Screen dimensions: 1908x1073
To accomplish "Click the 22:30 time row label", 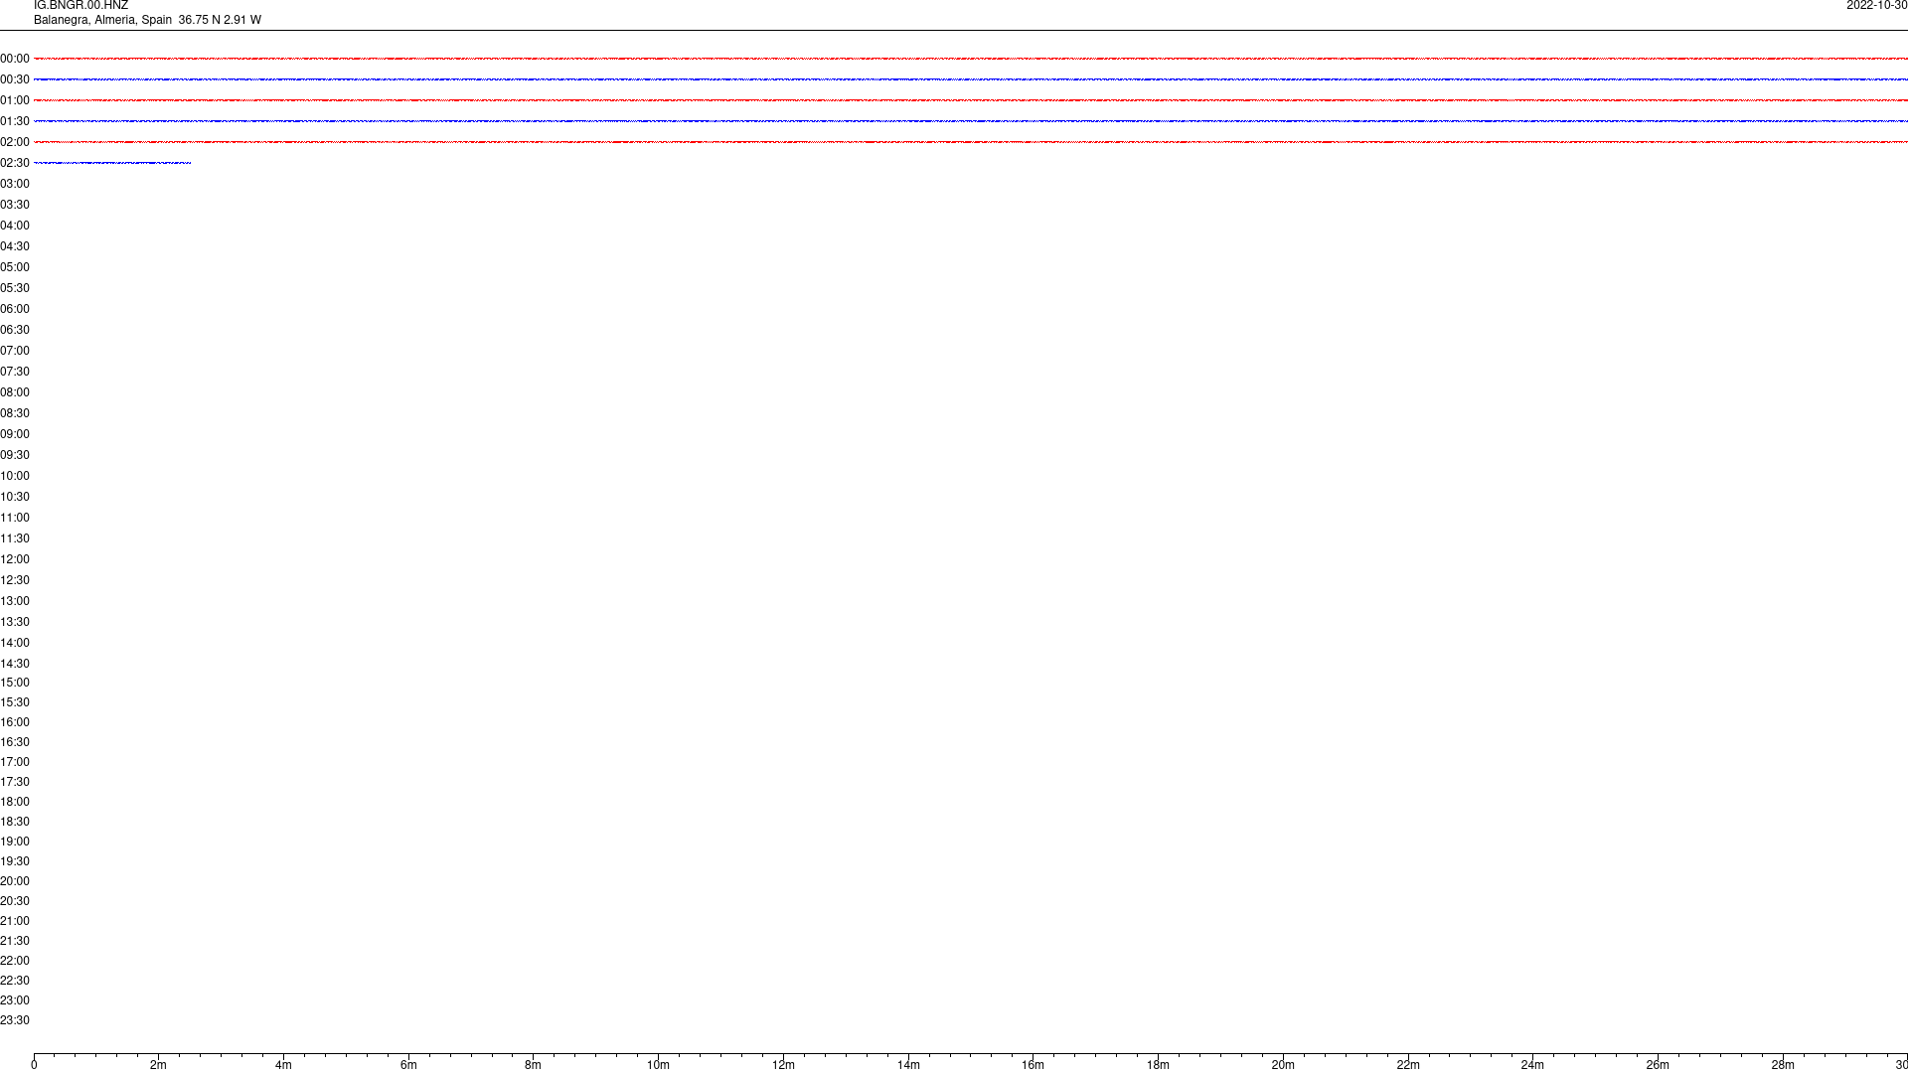I will 15,981.
